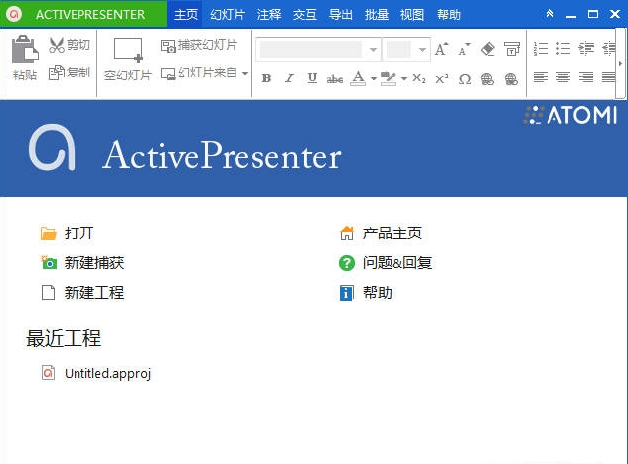Screen dimensions: 628x464
Task: Switch to the 导出 tab
Action: pyautogui.click(x=341, y=15)
